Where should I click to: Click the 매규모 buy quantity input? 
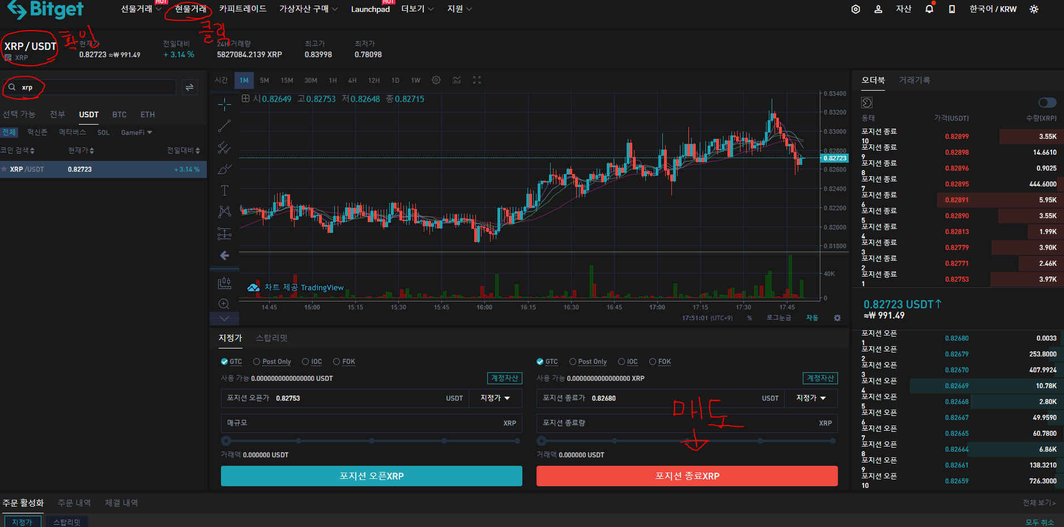pyautogui.click(x=372, y=423)
